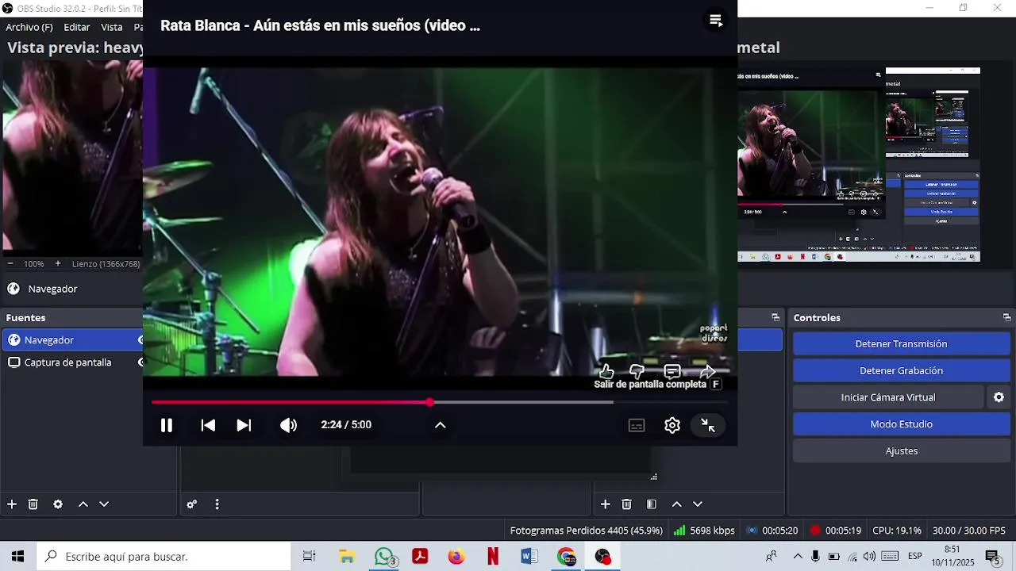Click Detener Transmisión button
1016x571 pixels.
tap(901, 344)
